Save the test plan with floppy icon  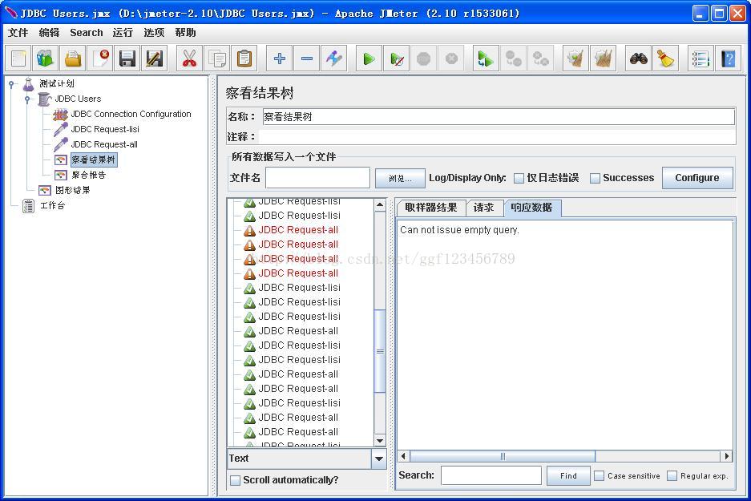pyautogui.click(x=127, y=59)
